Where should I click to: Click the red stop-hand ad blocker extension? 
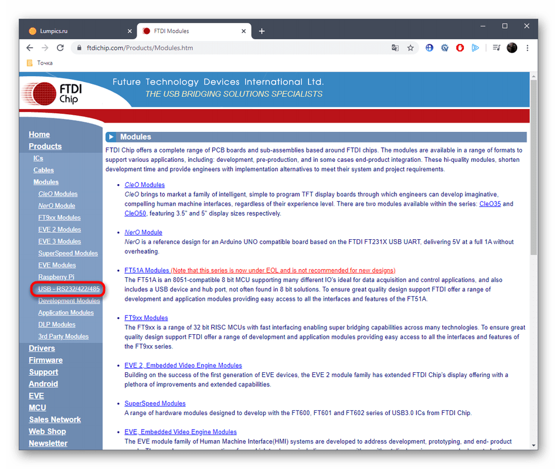(460, 48)
